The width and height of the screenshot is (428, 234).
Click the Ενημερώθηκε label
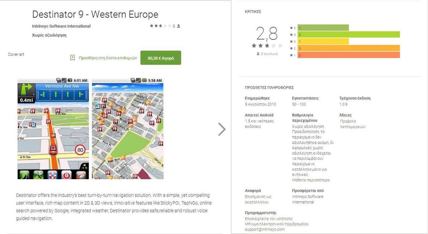click(257, 98)
